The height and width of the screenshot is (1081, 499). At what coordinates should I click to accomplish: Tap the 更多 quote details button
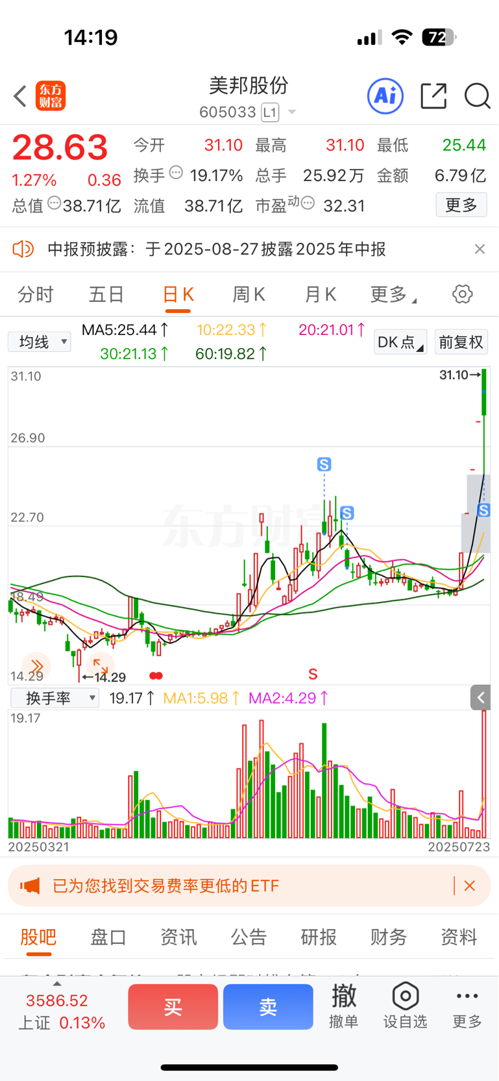pyautogui.click(x=461, y=205)
